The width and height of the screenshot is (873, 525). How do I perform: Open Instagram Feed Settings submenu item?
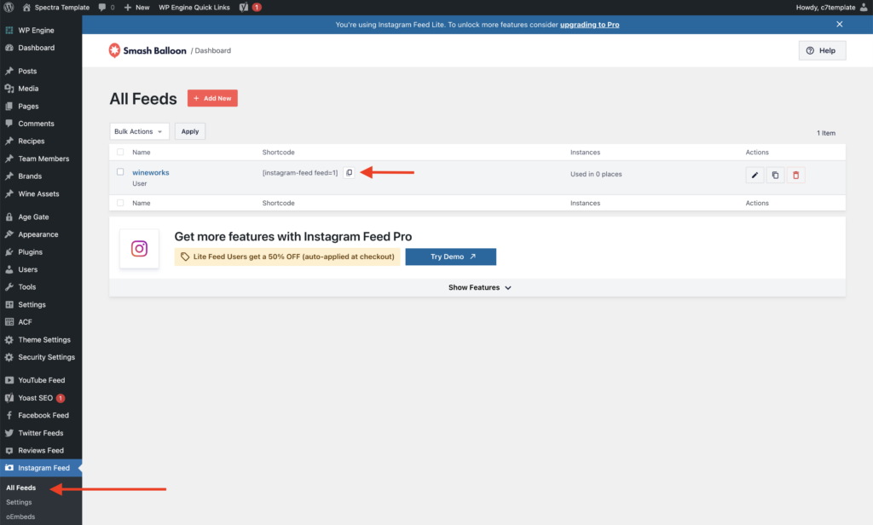[19, 502]
